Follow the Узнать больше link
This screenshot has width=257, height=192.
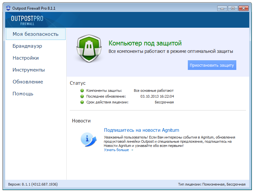[119, 150]
